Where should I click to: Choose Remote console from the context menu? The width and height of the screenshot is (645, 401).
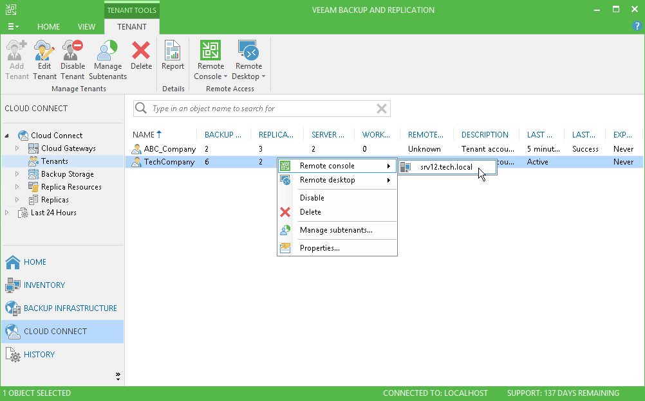coord(337,166)
